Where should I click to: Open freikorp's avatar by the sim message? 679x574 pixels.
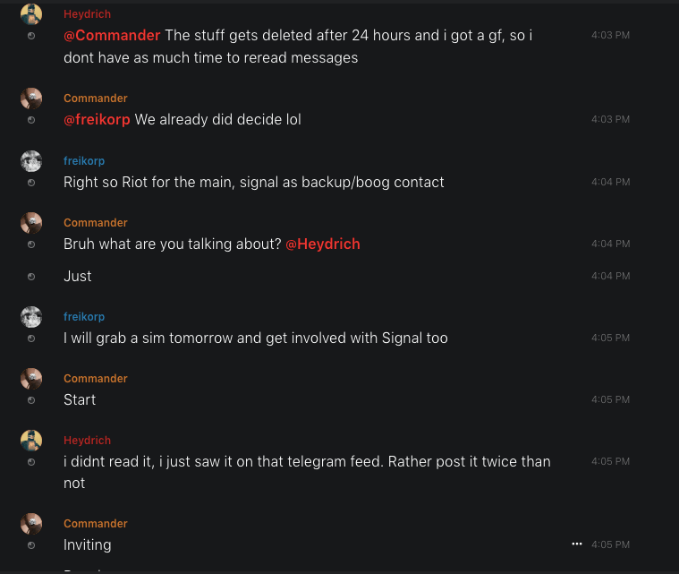31,317
